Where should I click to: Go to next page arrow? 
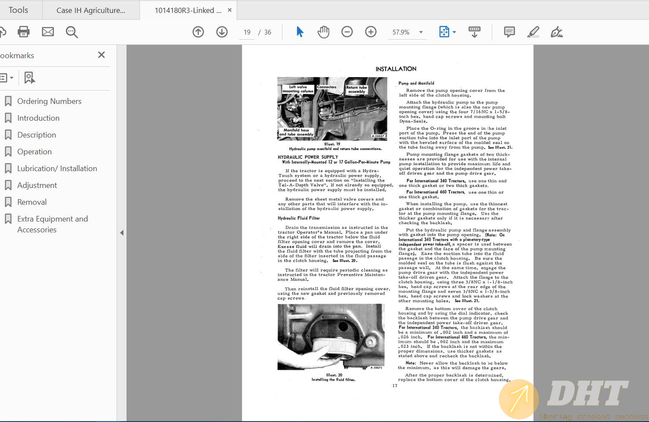point(222,32)
